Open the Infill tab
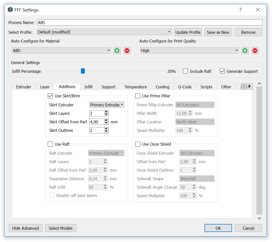 88,87
